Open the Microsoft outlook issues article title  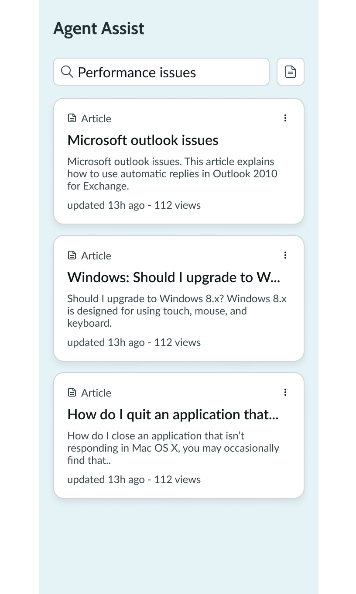[x=143, y=140]
